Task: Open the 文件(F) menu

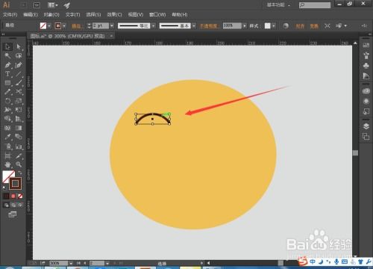Action: tap(10, 15)
